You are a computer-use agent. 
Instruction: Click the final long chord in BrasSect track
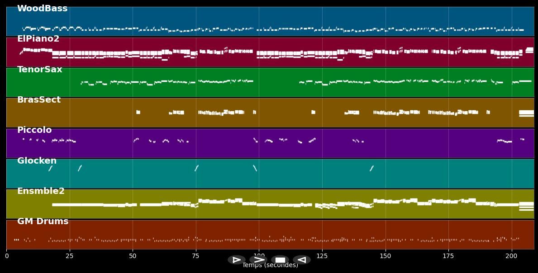526,113
